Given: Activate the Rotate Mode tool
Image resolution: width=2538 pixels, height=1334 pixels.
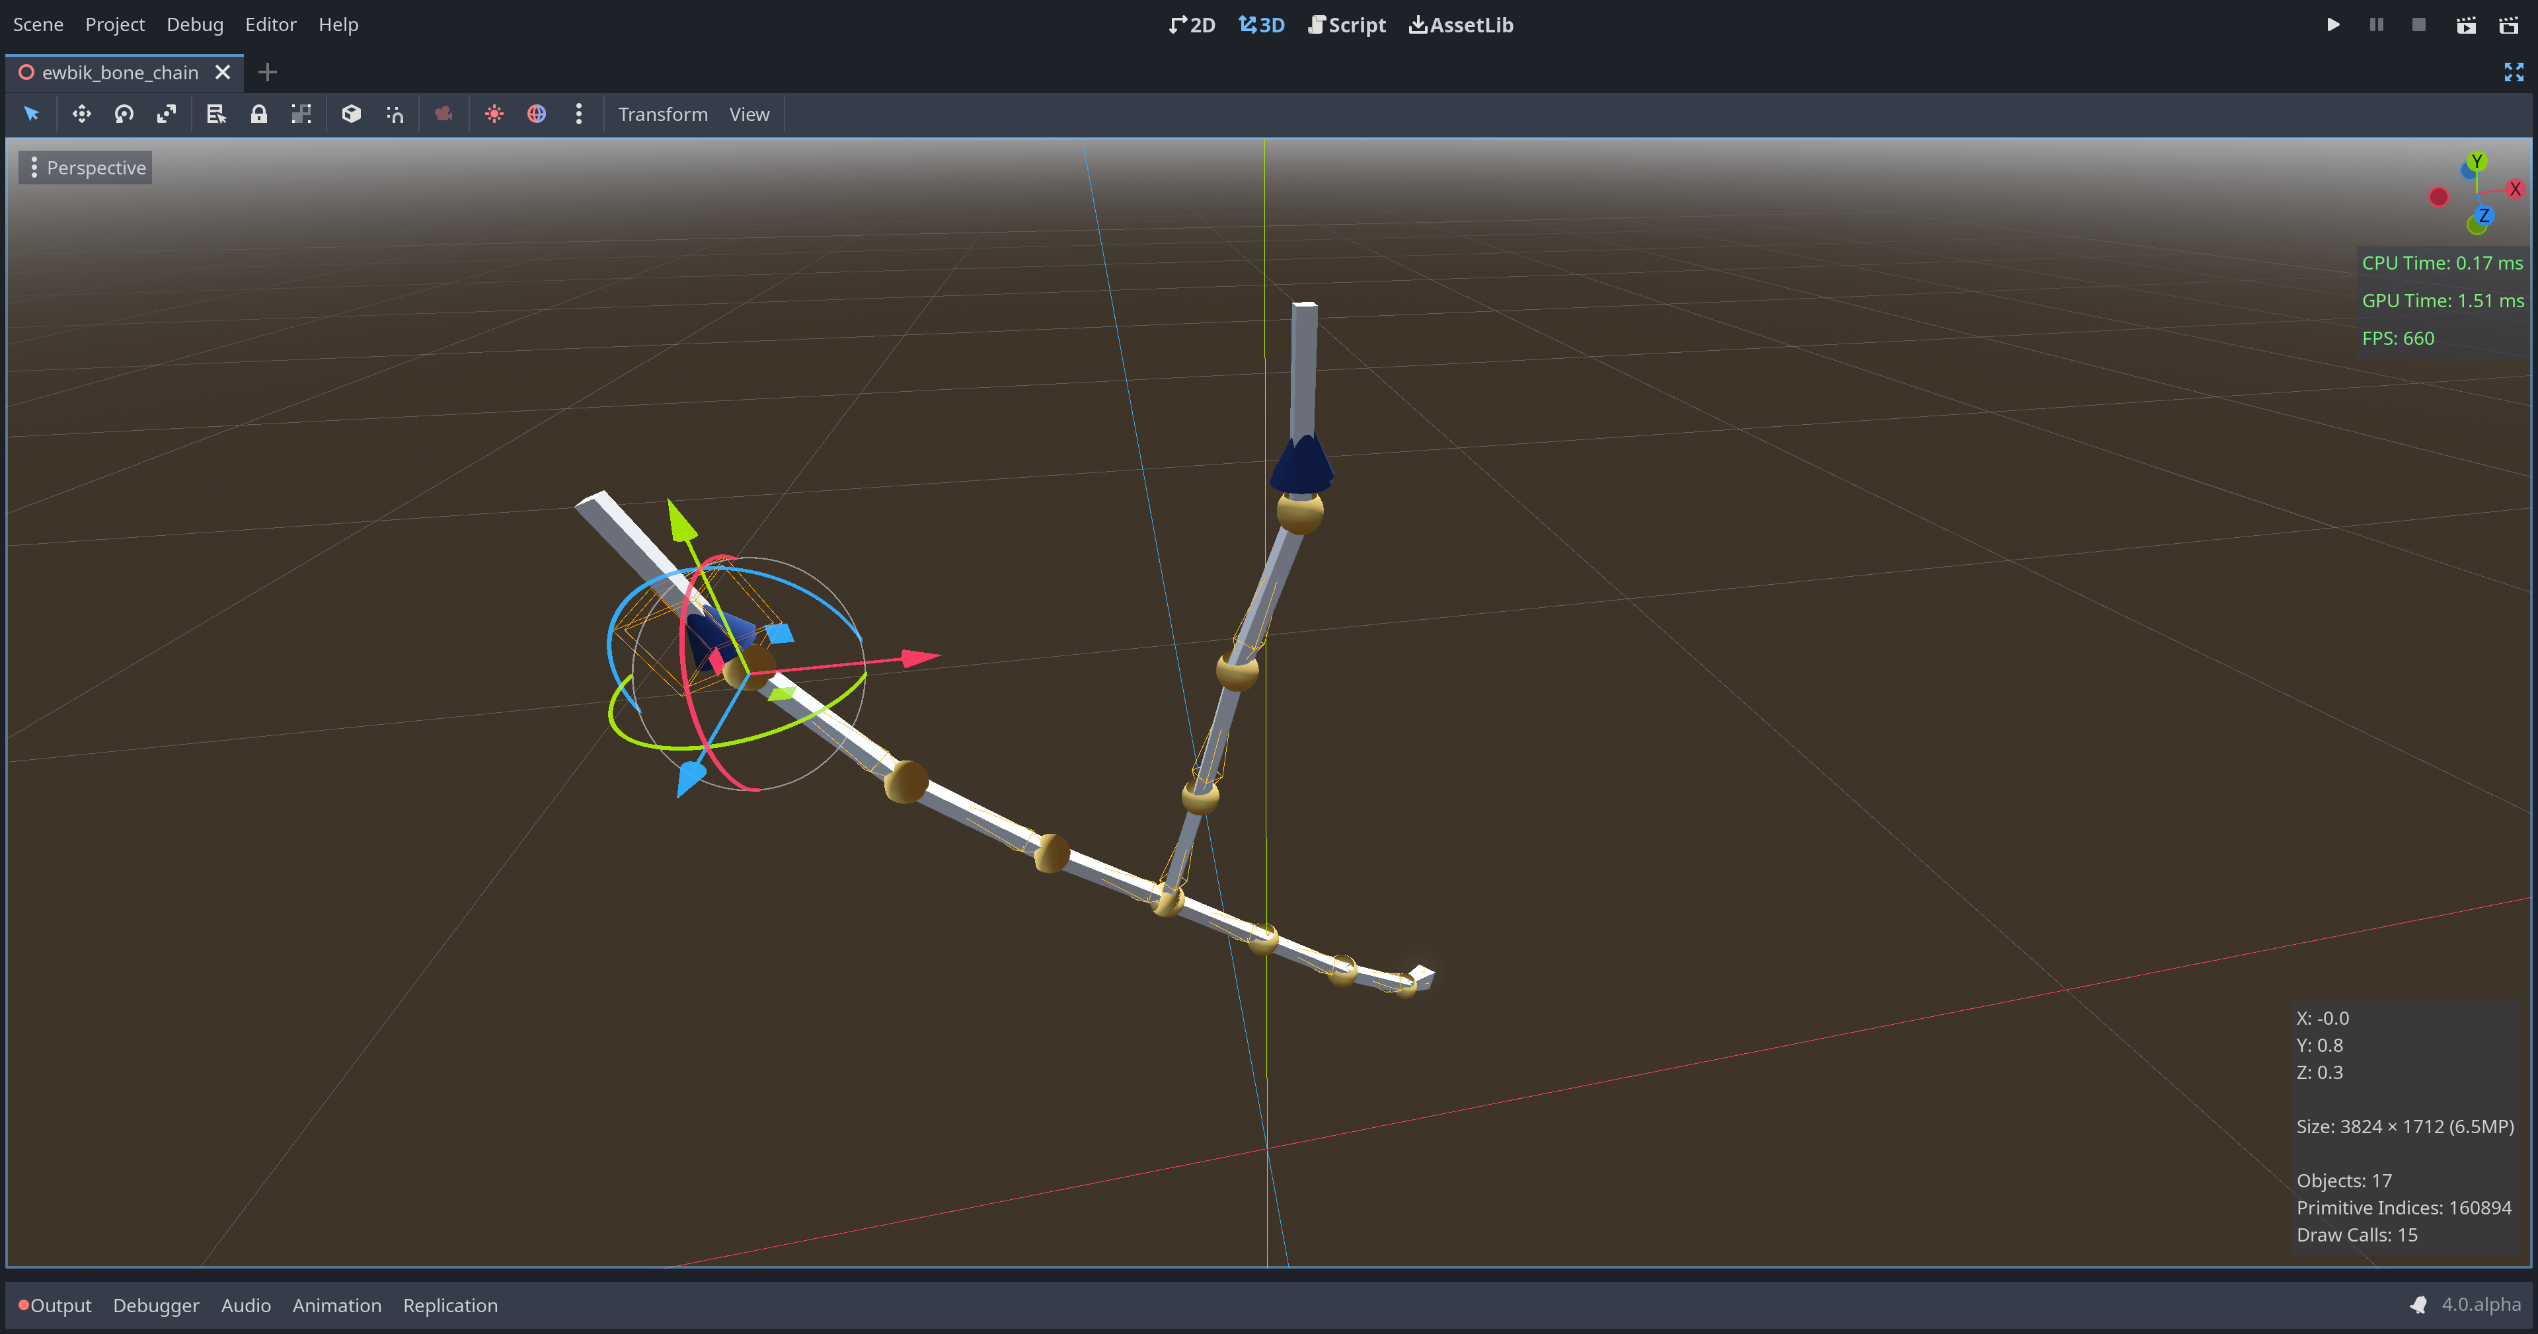Looking at the screenshot, I should (x=124, y=114).
